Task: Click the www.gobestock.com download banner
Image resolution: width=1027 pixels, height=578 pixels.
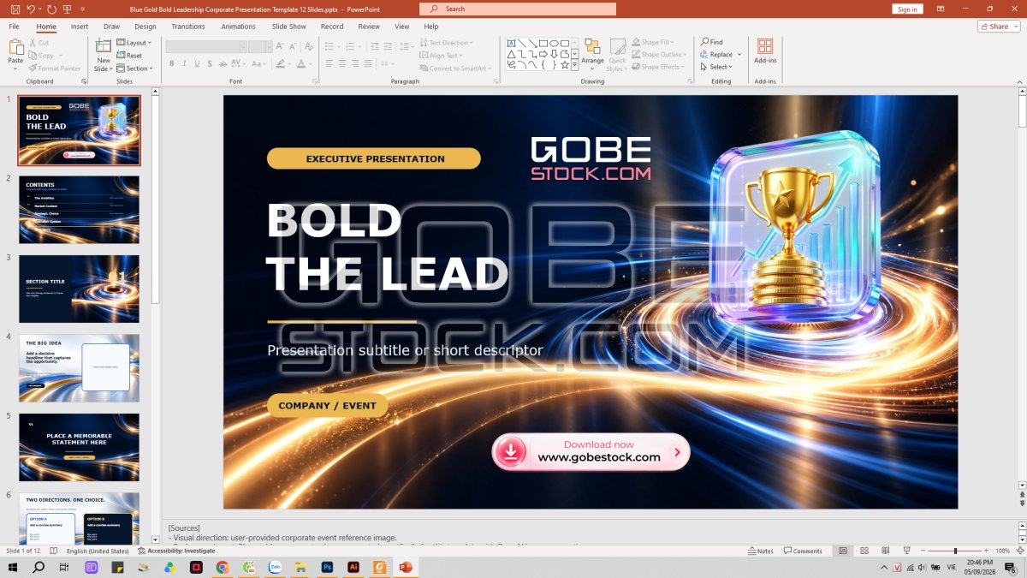Action: 591,451
